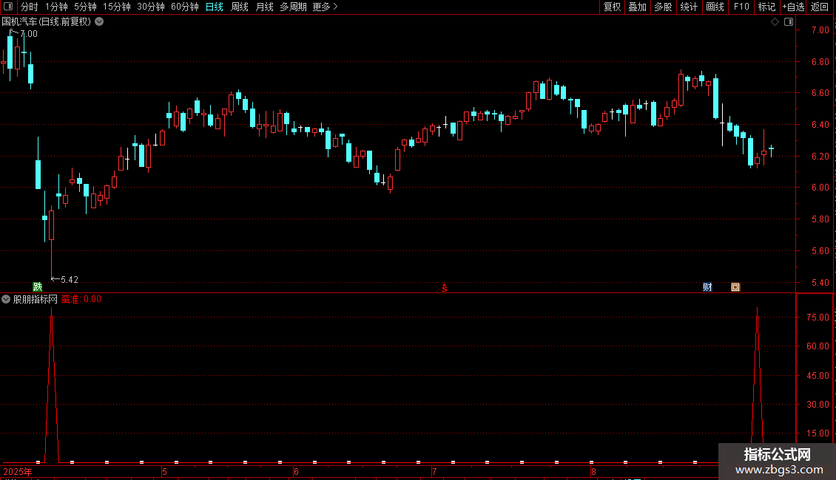
Task: Open the F10 company info
Action: pos(741,7)
